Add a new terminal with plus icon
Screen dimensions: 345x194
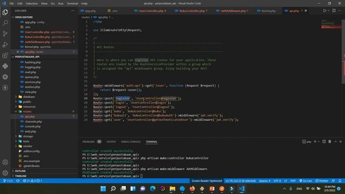click(315, 142)
